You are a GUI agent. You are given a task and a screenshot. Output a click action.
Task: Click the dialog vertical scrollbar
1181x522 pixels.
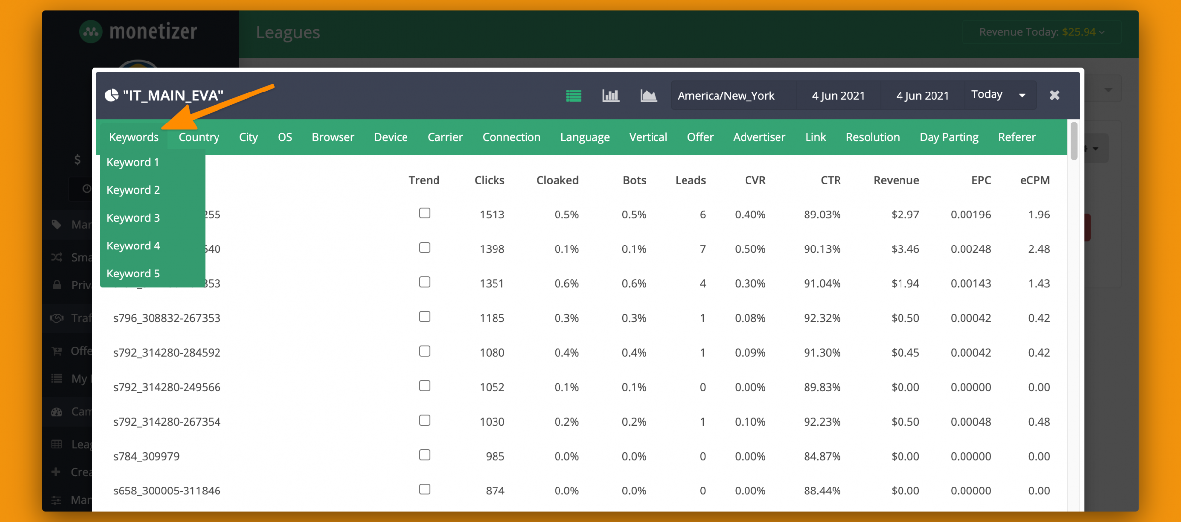pos(1074,141)
